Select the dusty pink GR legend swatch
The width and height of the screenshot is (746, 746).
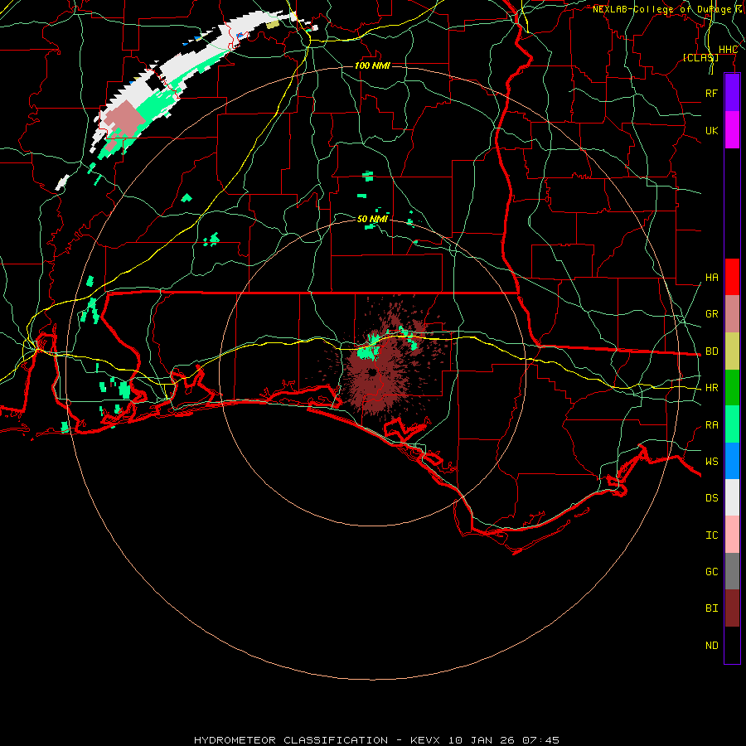click(x=732, y=313)
